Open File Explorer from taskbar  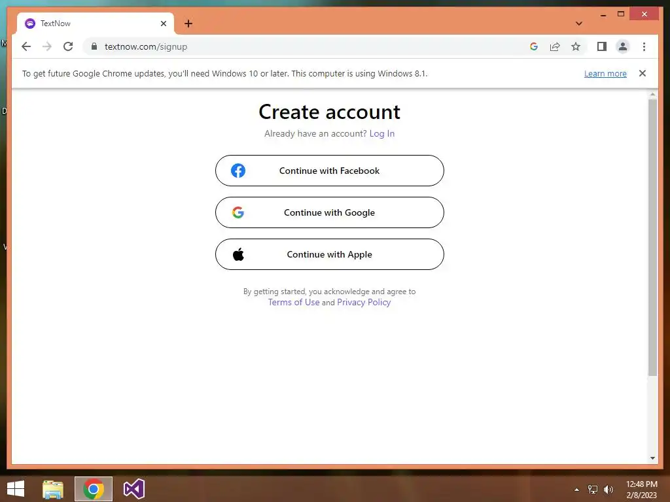[x=53, y=489]
